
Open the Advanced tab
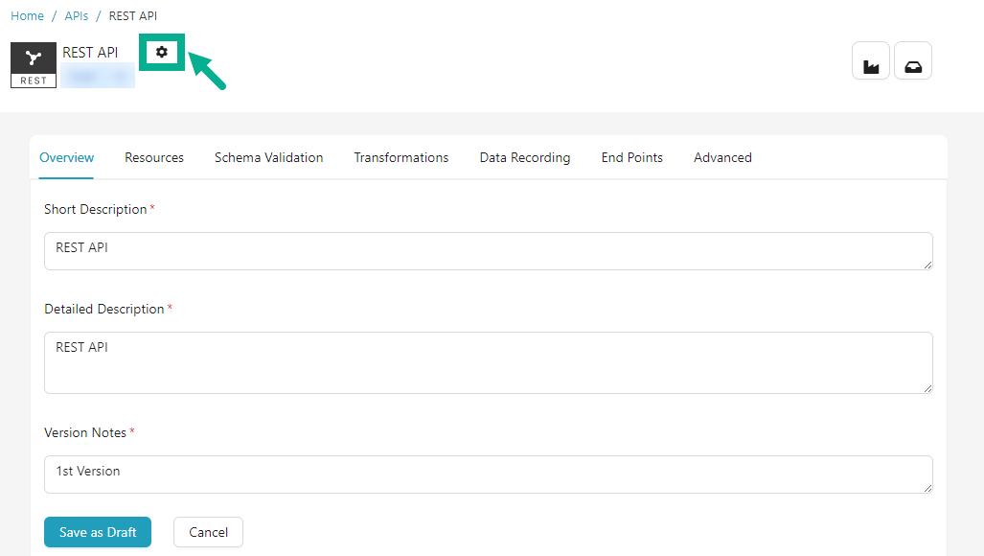pyautogui.click(x=722, y=157)
